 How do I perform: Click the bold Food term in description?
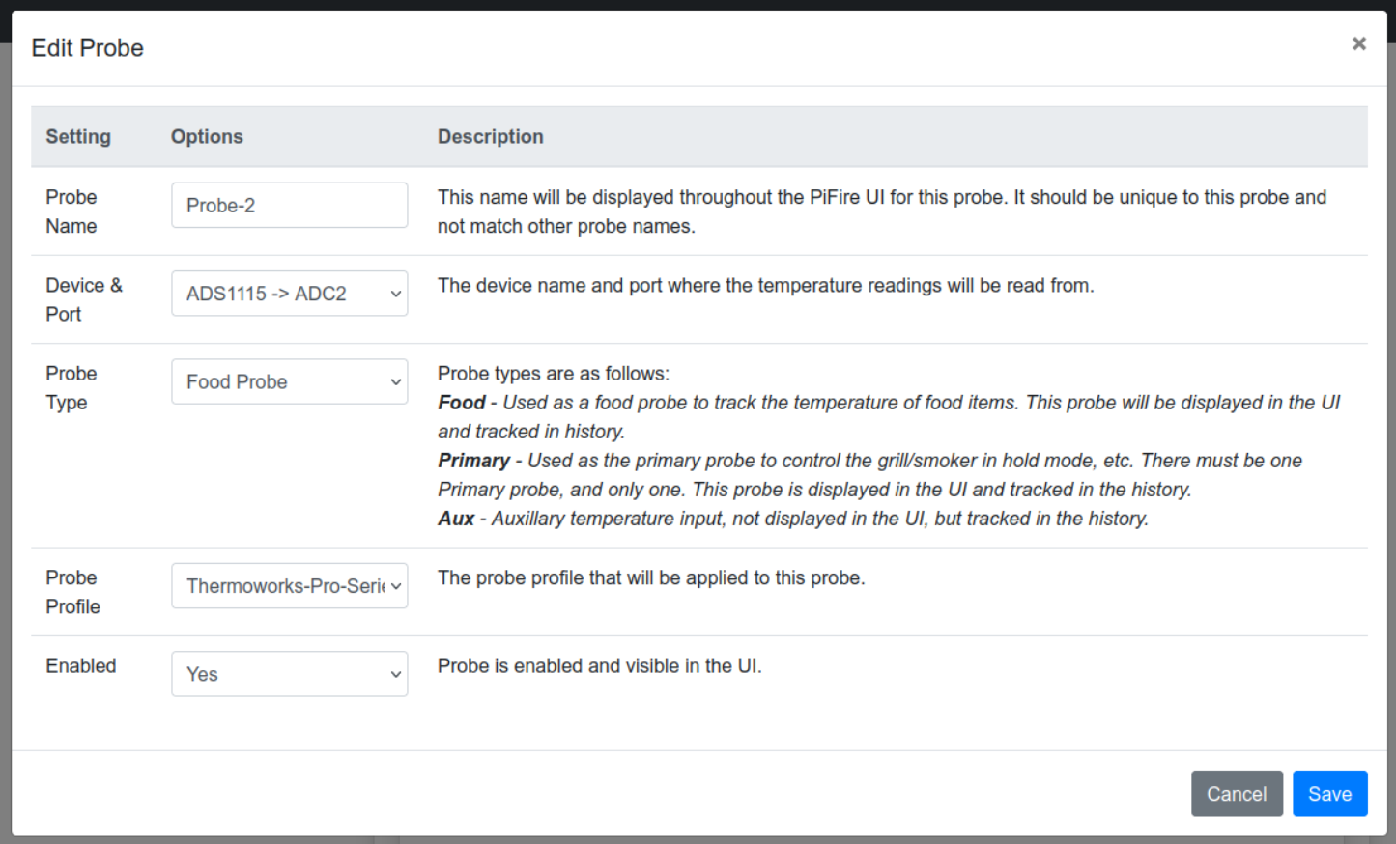pos(461,403)
